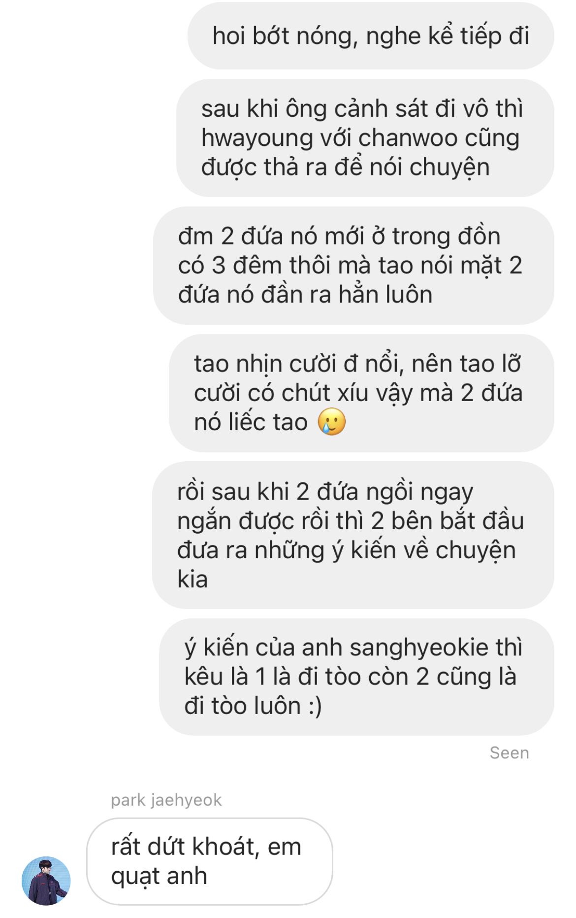The height and width of the screenshot is (918, 576).
Task: Tap the crying smile emoji in message
Action: (x=332, y=422)
